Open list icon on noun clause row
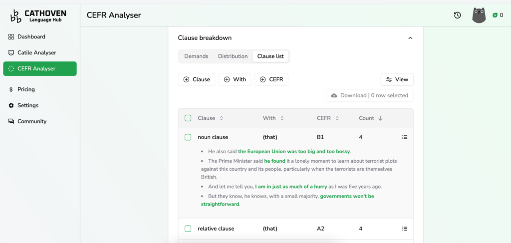511x243 pixels. [405, 137]
